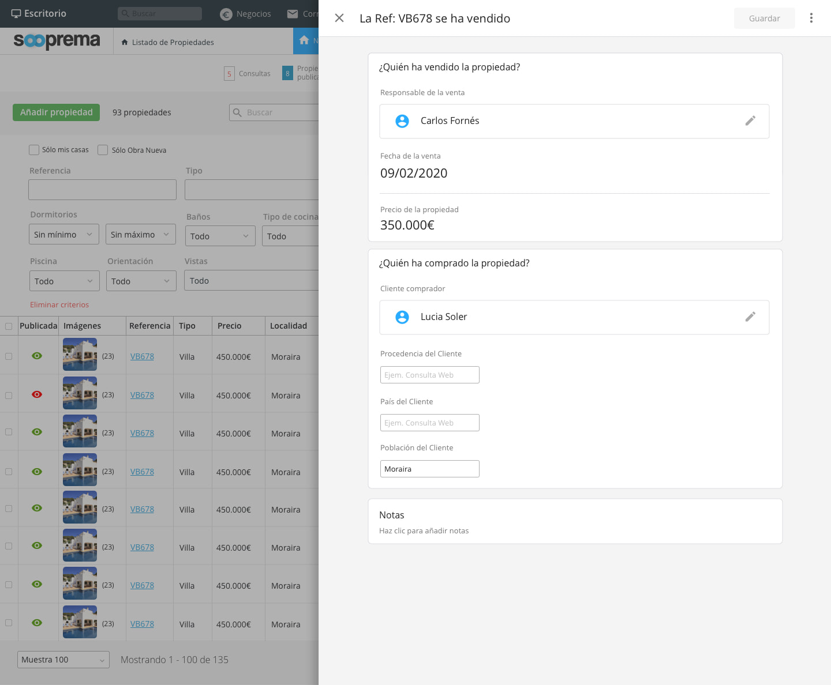Open the Escritorio menu item

39,13
